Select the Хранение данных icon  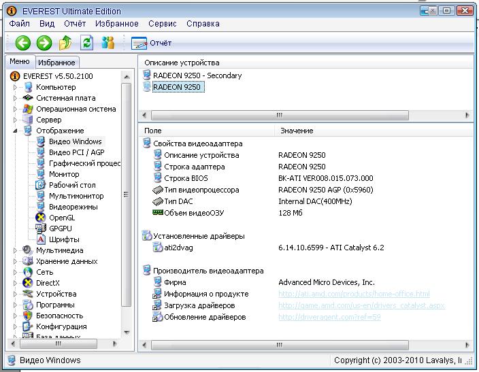(28, 261)
